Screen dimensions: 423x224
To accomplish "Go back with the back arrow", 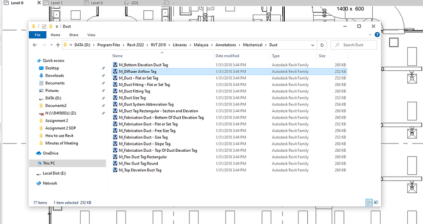I will pyautogui.click(x=35, y=45).
